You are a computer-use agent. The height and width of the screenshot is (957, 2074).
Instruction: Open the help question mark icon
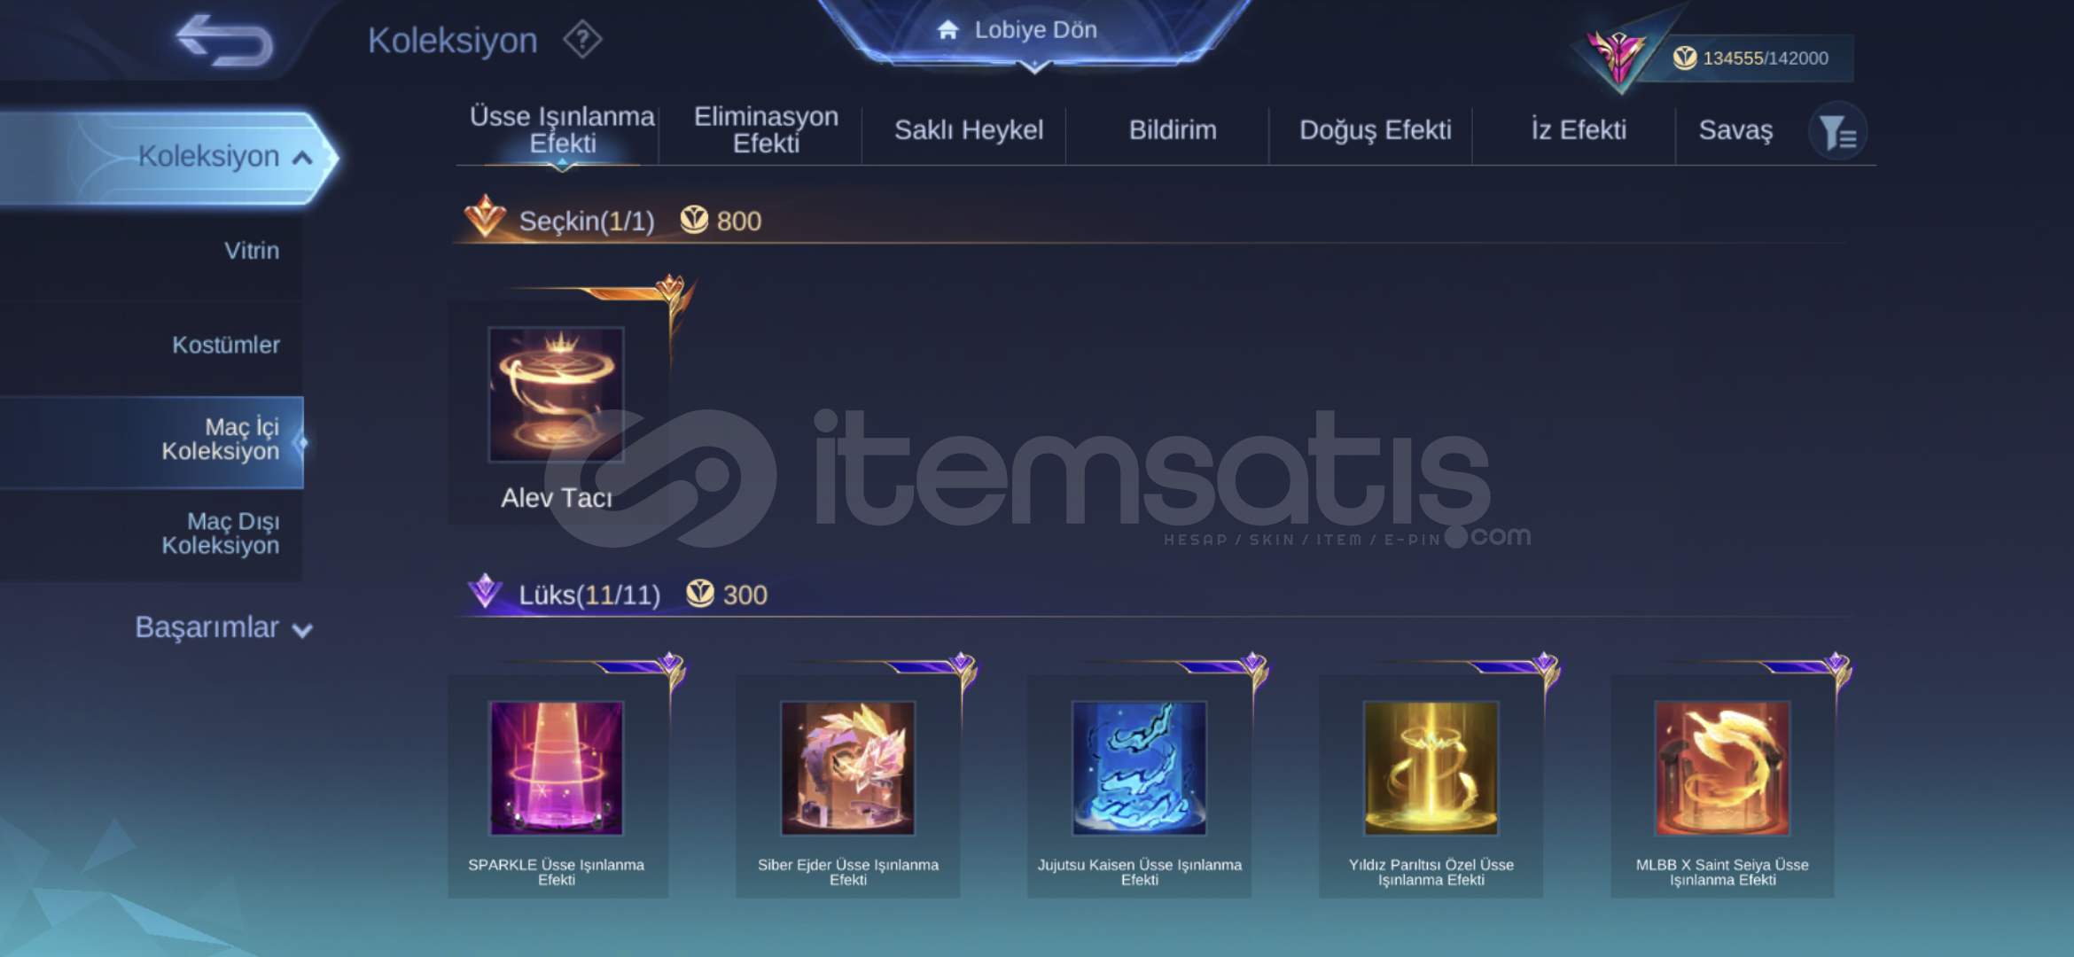tap(582, 40)
